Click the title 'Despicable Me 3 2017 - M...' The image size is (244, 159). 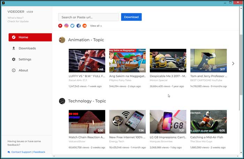click(x=168, y=76)
